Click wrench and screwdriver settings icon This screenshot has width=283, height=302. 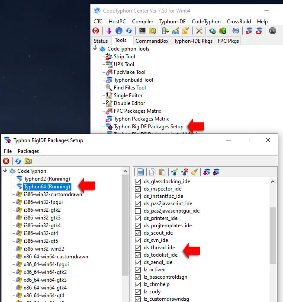[199, 31]
